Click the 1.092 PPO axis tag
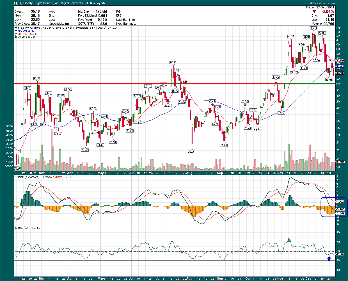The width and height of the screenshot is (348, 281). point(340,202)
